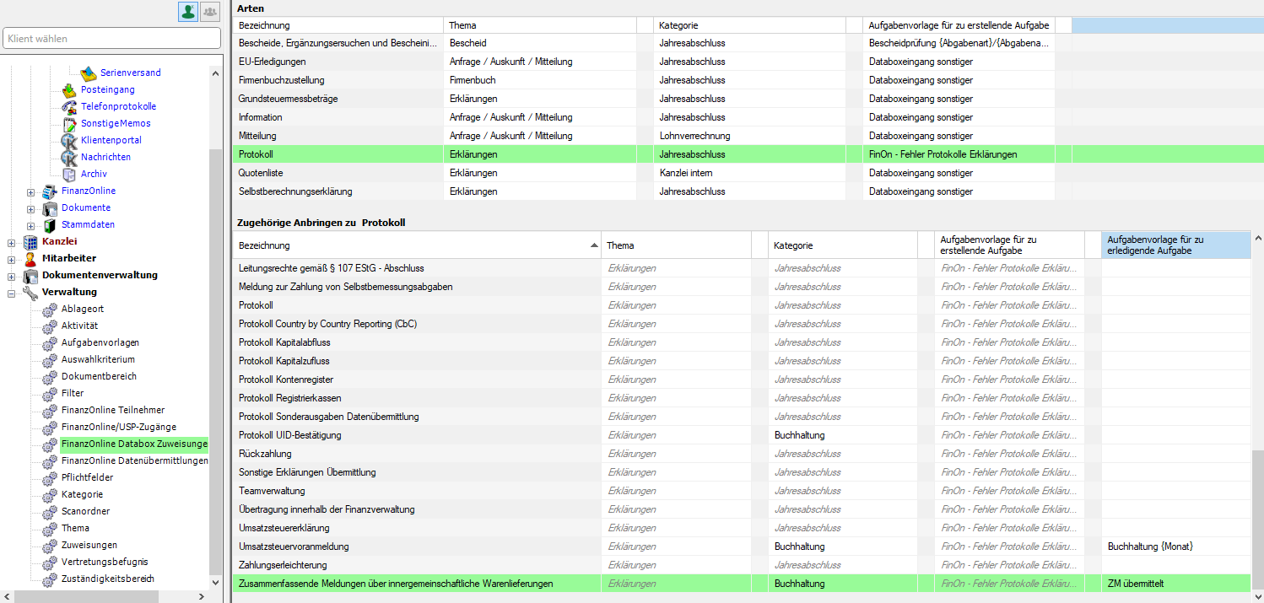Click the Archiv cabinet icon
The width and height of the screenshot is (1264, 603).
[69, 175]
